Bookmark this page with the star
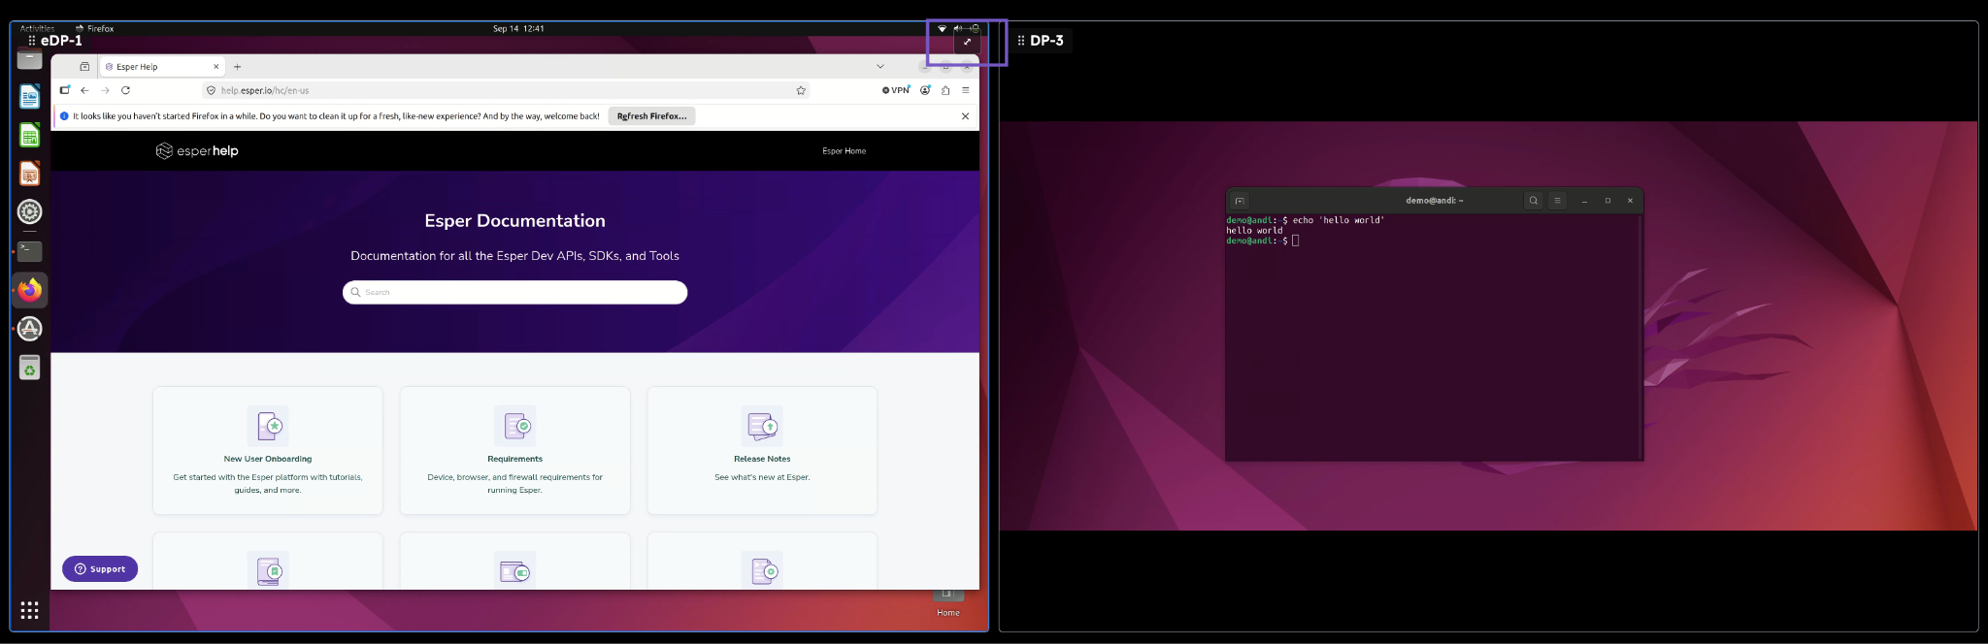Image resolution: width=1988 pixels, height=644 pixels. point(801,90)
